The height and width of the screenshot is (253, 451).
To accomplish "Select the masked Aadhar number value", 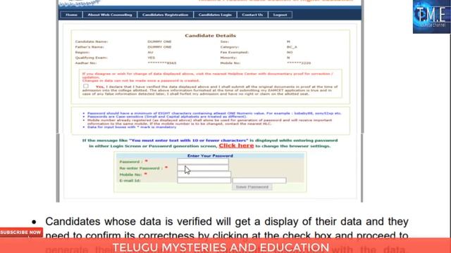I will coord(162,63).
